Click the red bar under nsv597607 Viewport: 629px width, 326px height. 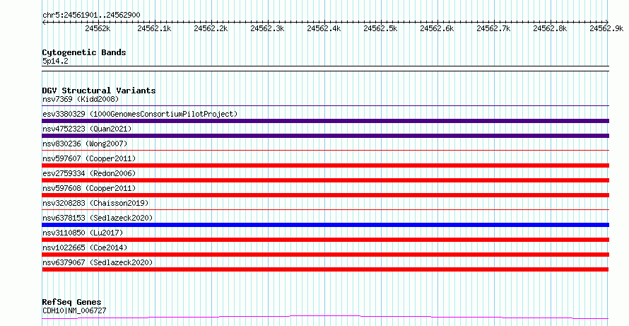point(325,165)
